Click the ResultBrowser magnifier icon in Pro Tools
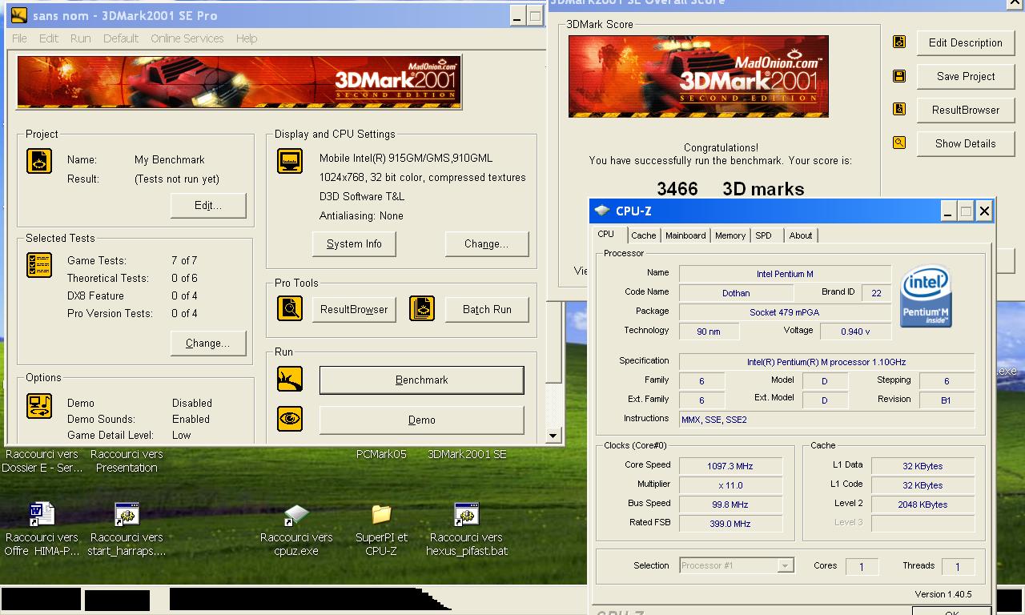The image size is (1025, 615). pyautogui.click(x=290, y=308)
